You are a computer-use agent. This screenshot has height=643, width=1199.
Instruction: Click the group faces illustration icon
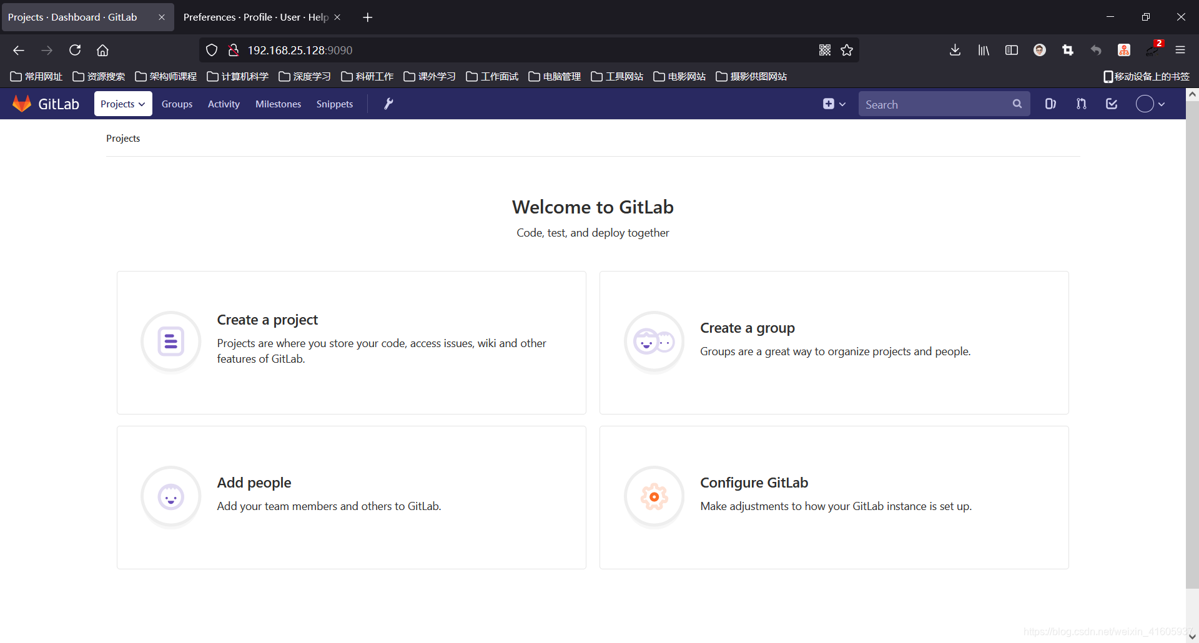click(x=654, y=341)
